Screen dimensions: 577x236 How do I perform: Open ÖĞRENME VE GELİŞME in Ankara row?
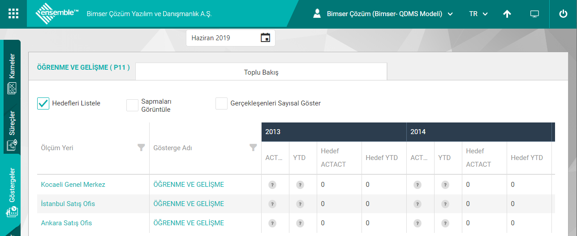[189, 223]
